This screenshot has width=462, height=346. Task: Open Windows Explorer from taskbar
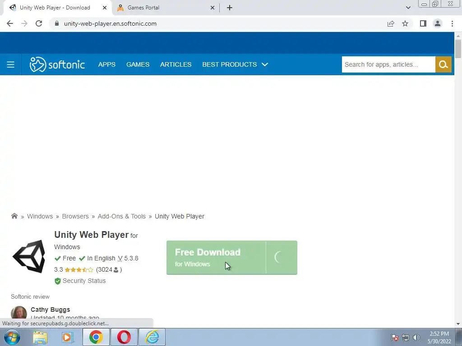pos(40,337)
